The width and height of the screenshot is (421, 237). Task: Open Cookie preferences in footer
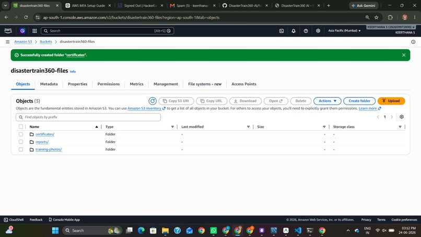[404, 220]
